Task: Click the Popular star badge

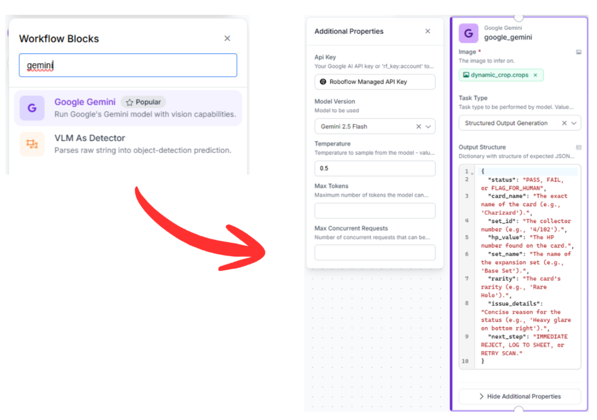Action: (144, 102)
